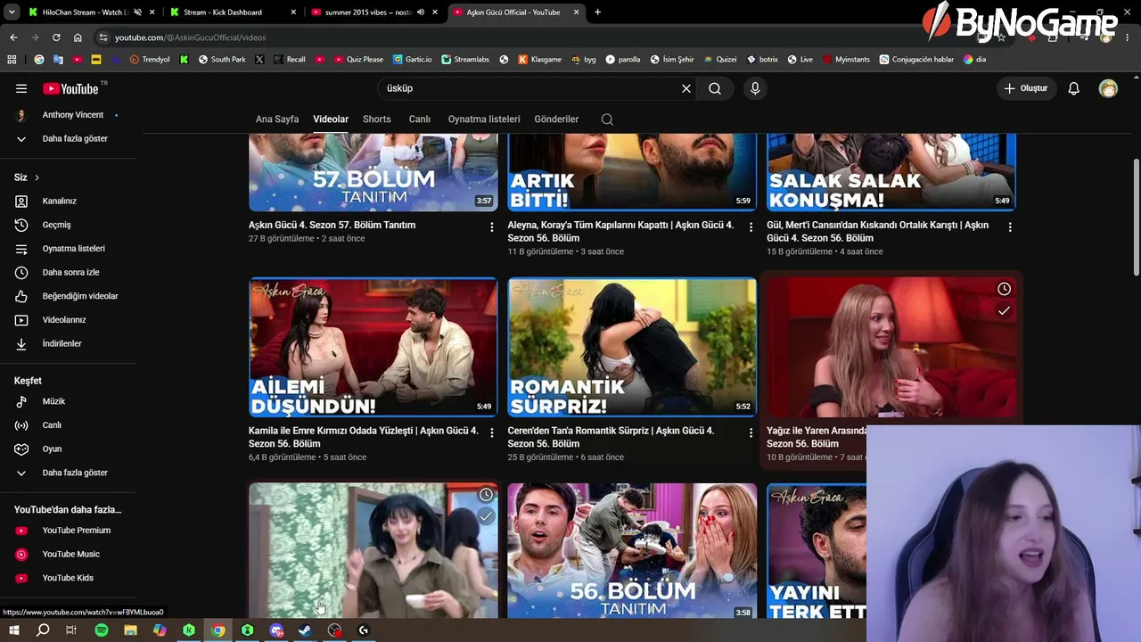The image size is (1141, 642).
Task: Open options menu for 57. Bölüm Tanıtım
Action: click(491, 227)
